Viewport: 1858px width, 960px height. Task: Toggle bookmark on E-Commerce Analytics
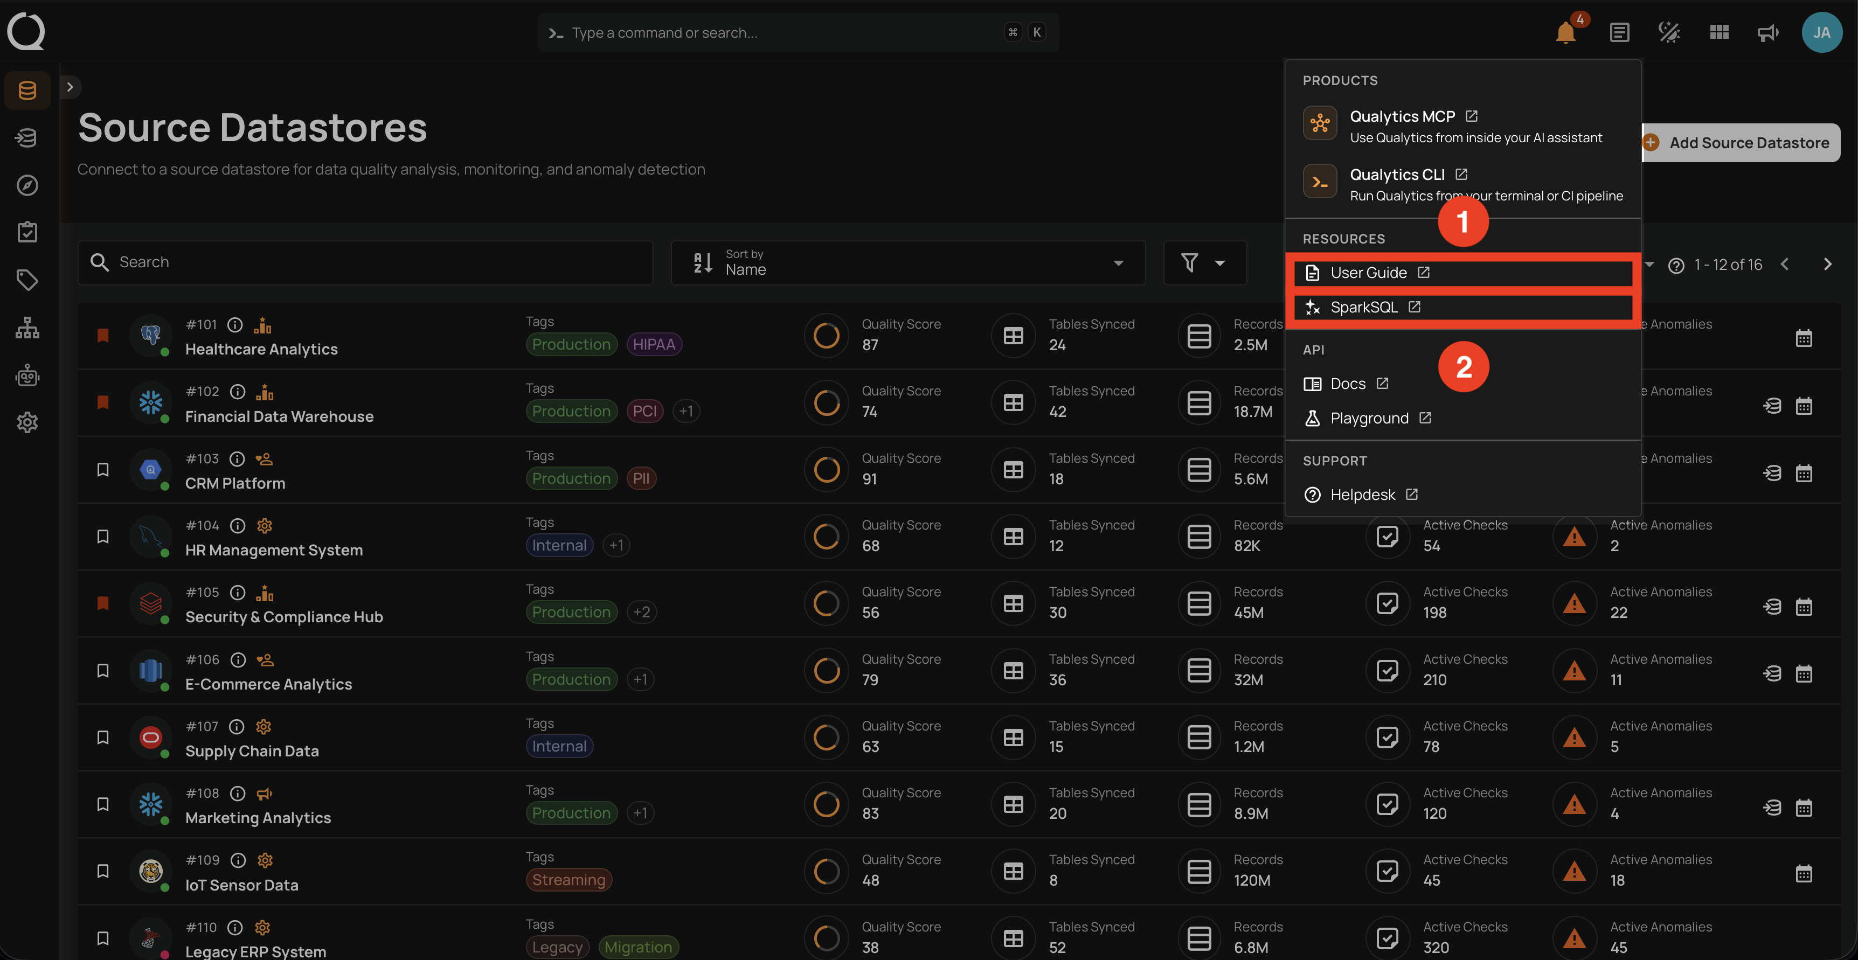click(103, 671)
